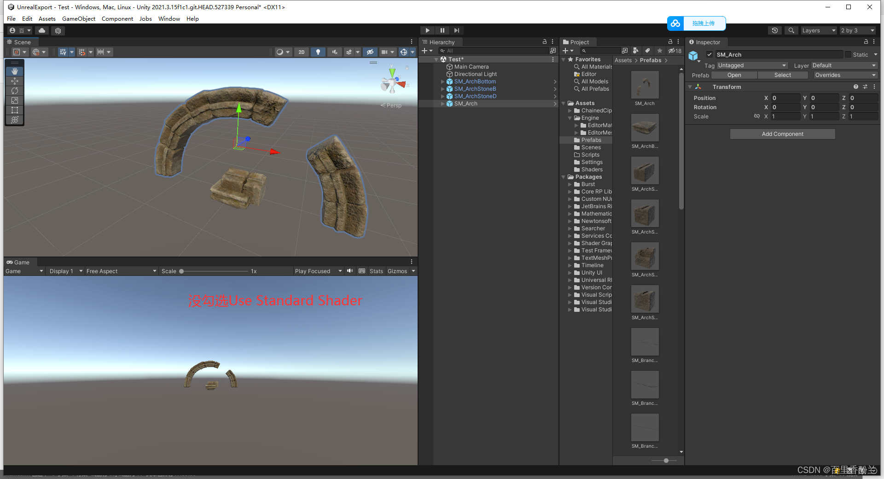This screenshot has height=479, width=884.
Task: Click the Hierarchy scene picker icon
Action: (x=553, y=51)
